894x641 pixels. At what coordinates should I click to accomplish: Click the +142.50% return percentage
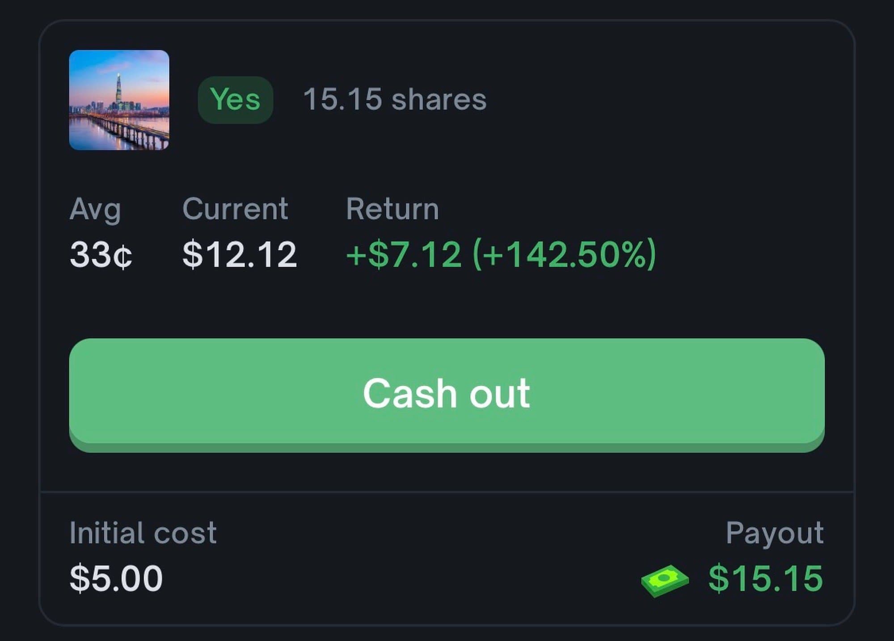tap(565, 255)
